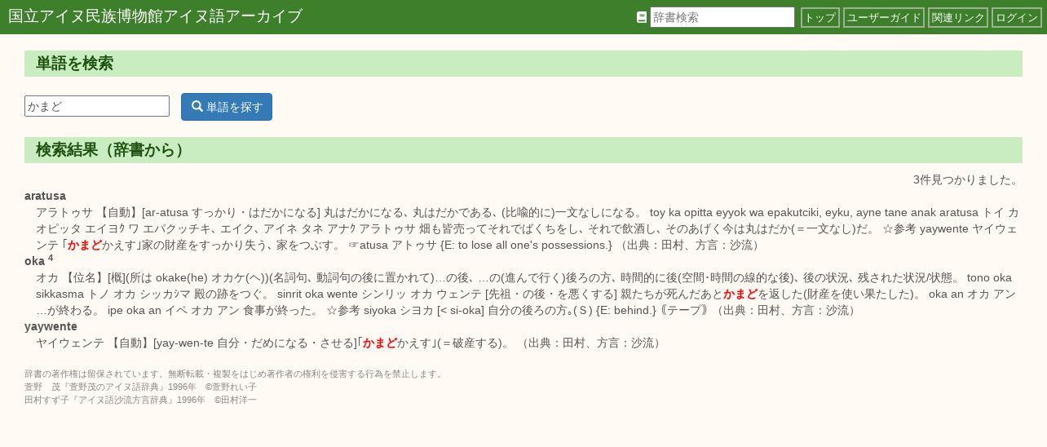Click the ログイン button
This screenshot has height=447, width=1047.
point(1017,17)
